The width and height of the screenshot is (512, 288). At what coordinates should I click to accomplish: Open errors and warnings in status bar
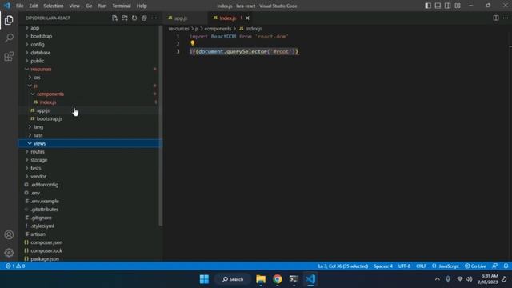(x=15, y=266)
